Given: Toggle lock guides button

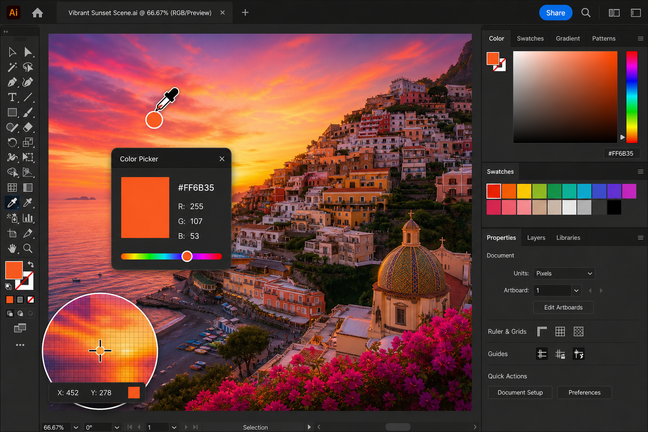Looking at the screenshot, I should click(560, 354).
